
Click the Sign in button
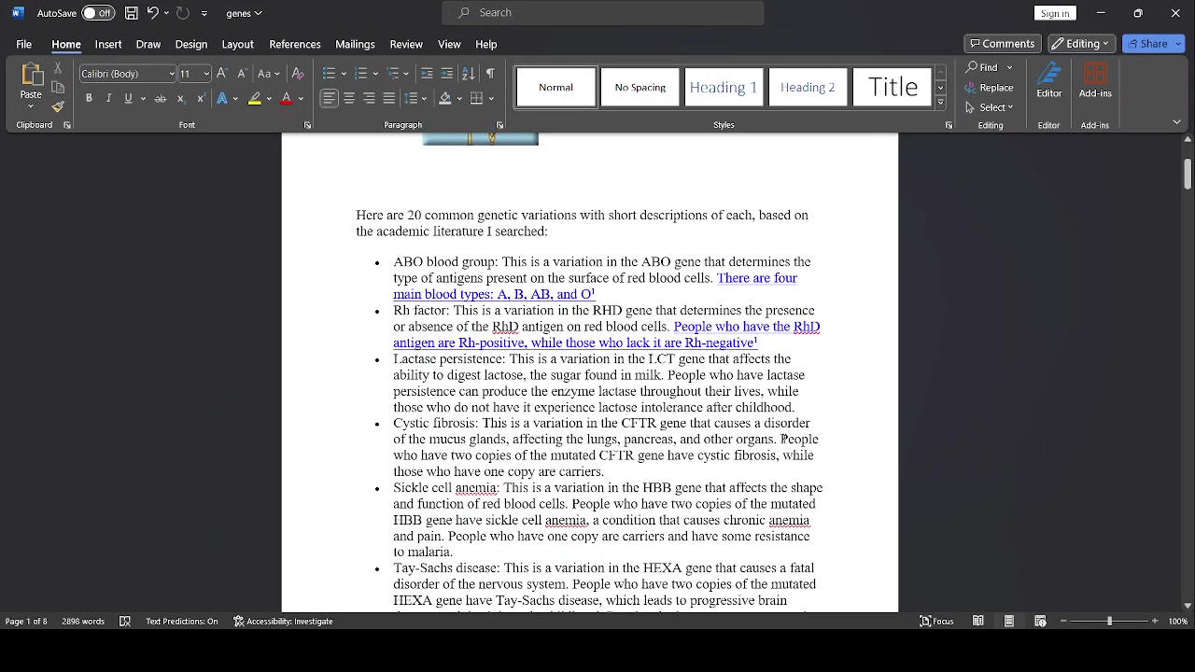click(x=1055, y=13)
